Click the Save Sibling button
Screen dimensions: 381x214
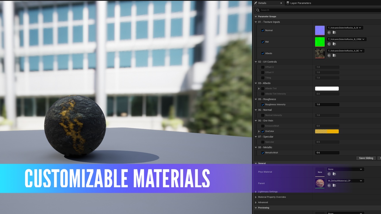pos(366,158)
